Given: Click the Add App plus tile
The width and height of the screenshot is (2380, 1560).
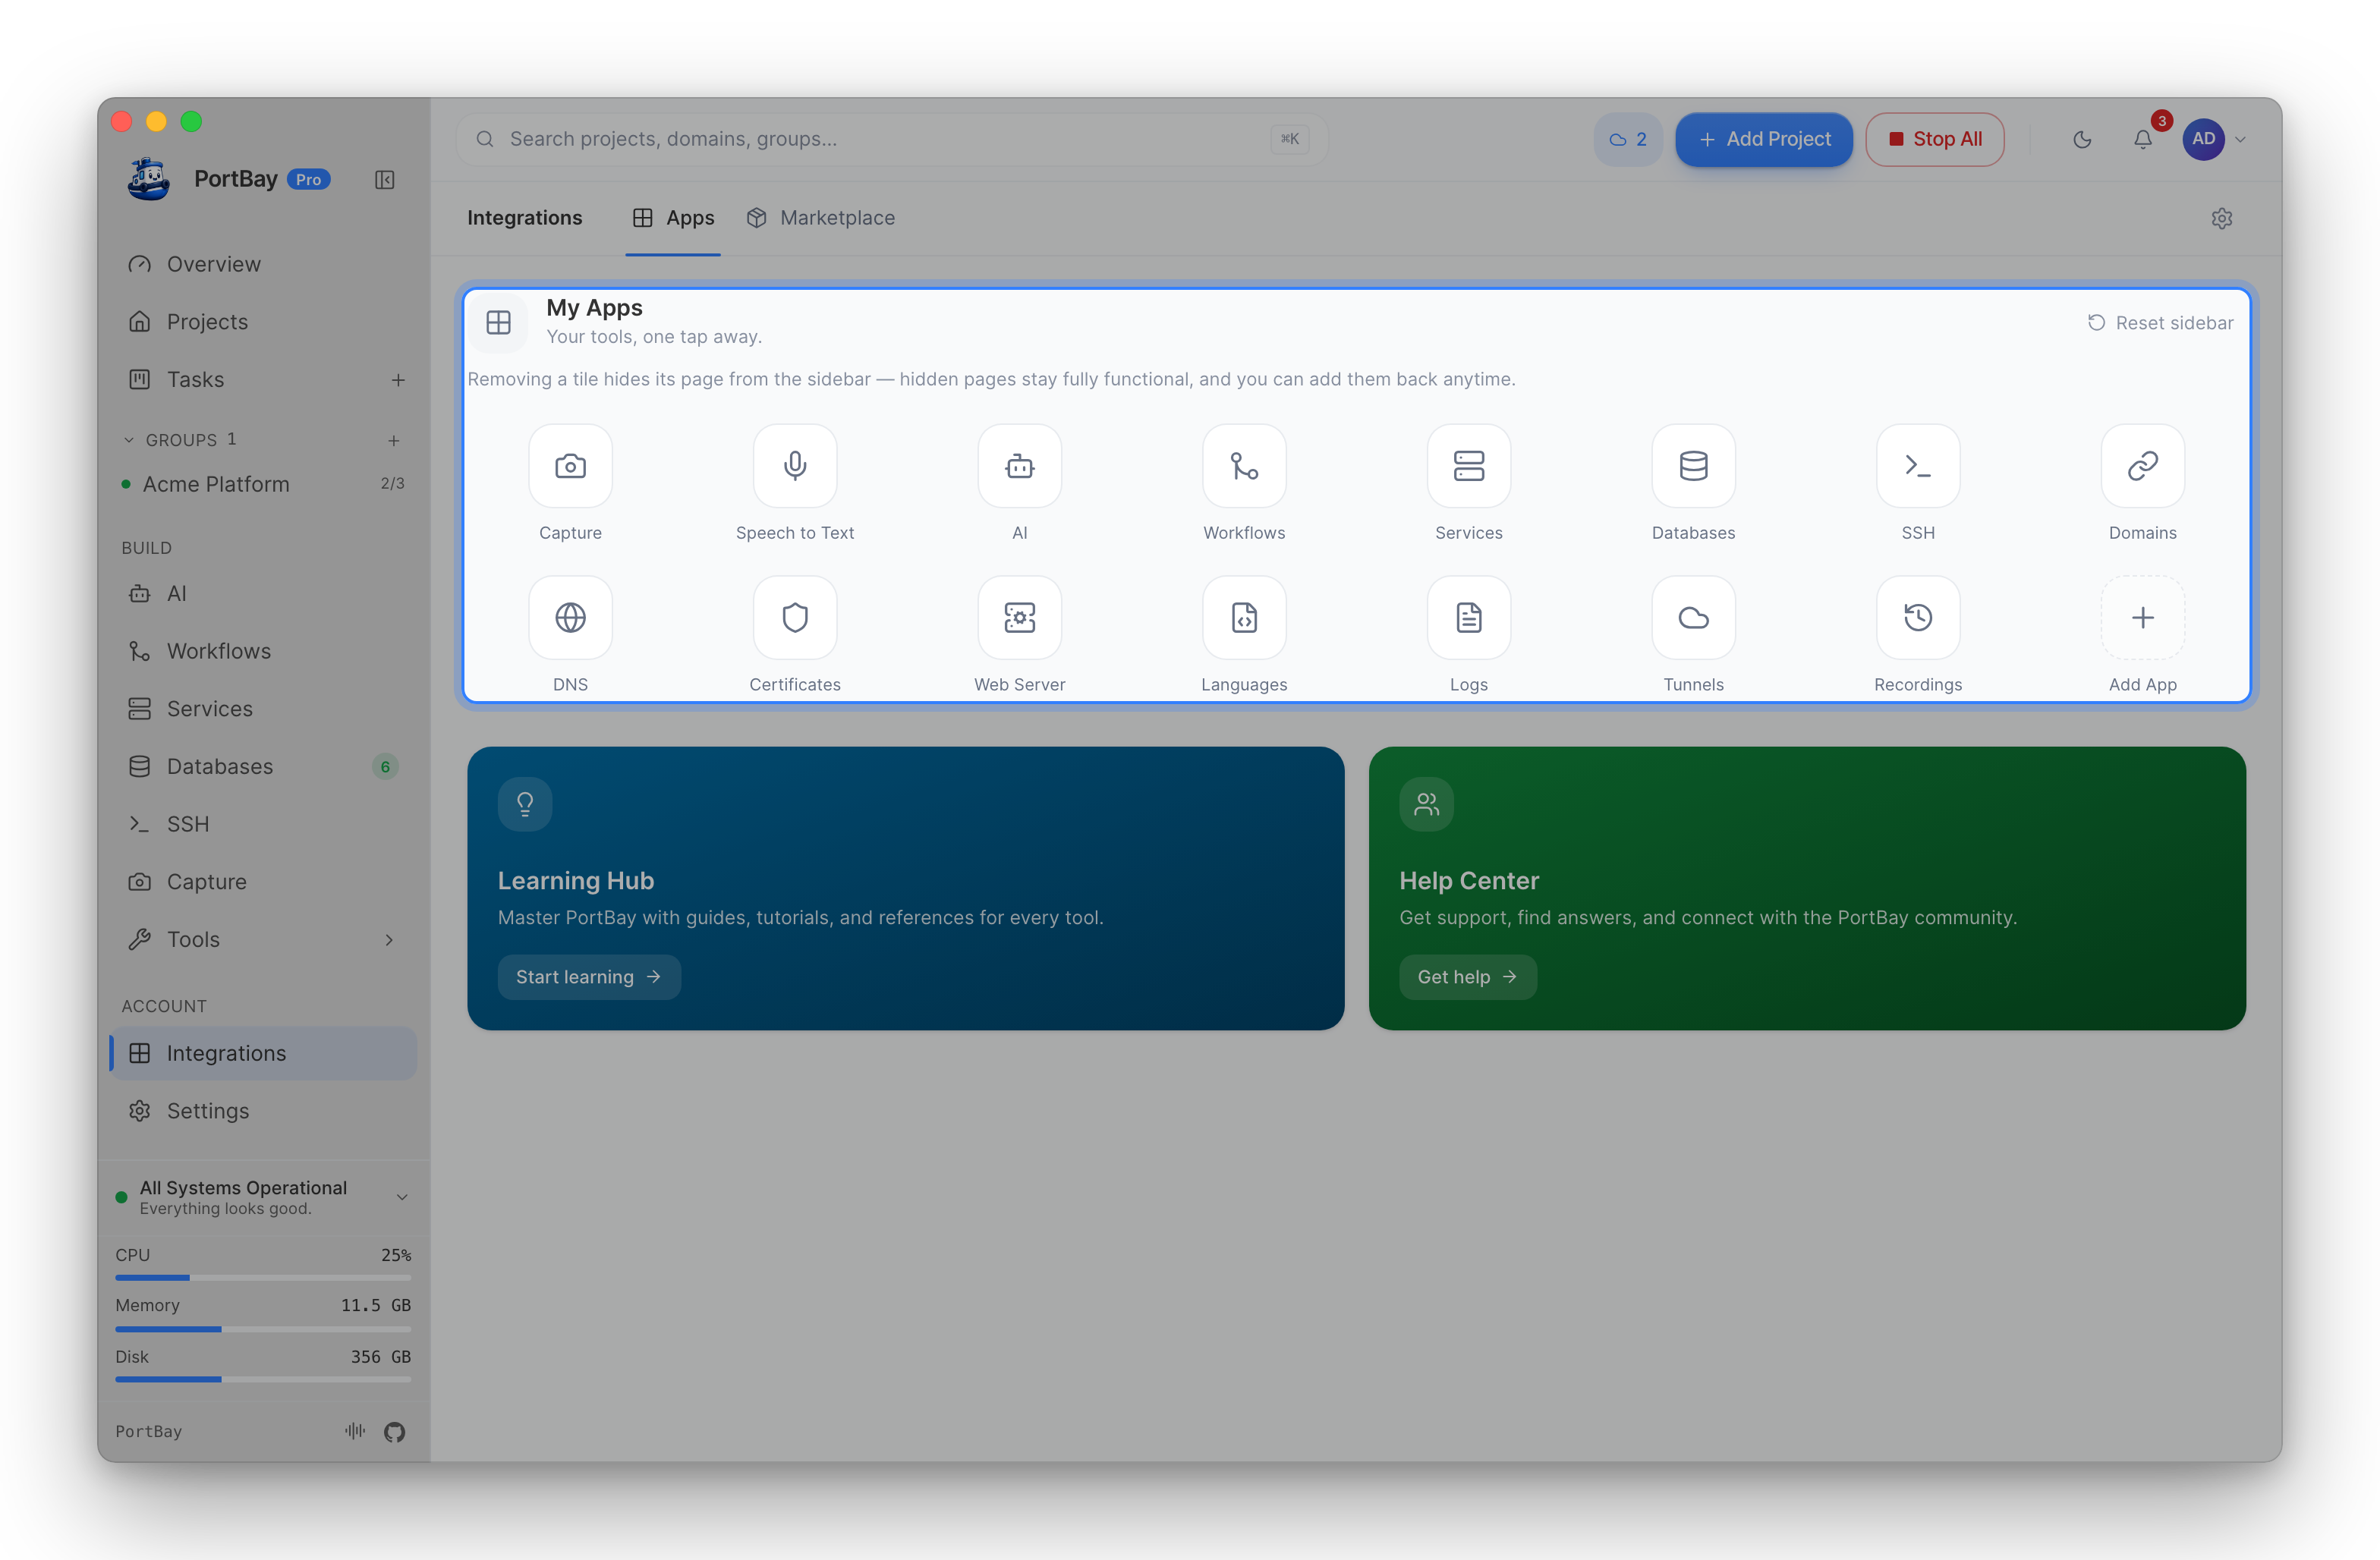Looking at the screenshot, I should [2142, 618].
